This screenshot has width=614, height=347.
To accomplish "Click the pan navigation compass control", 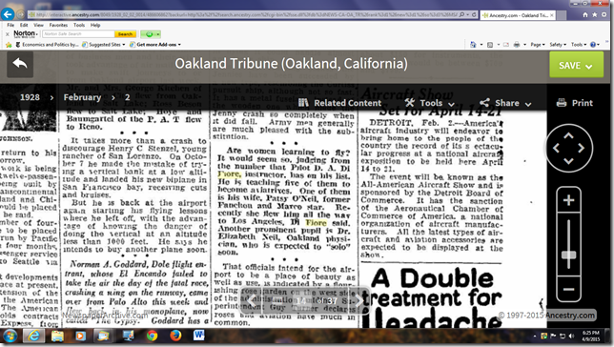I will 568,148.
